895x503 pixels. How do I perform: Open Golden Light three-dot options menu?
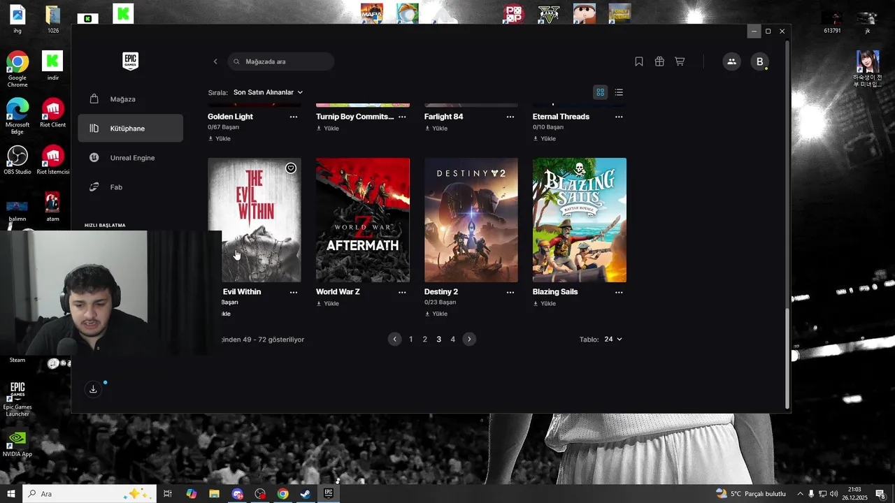click(294, 117)
